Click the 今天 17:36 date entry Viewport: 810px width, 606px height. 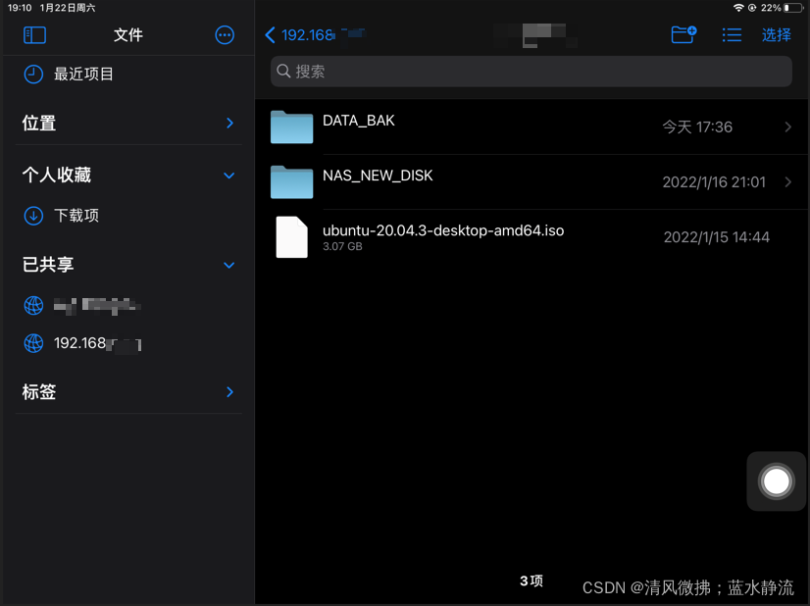[x=697, y=127]
